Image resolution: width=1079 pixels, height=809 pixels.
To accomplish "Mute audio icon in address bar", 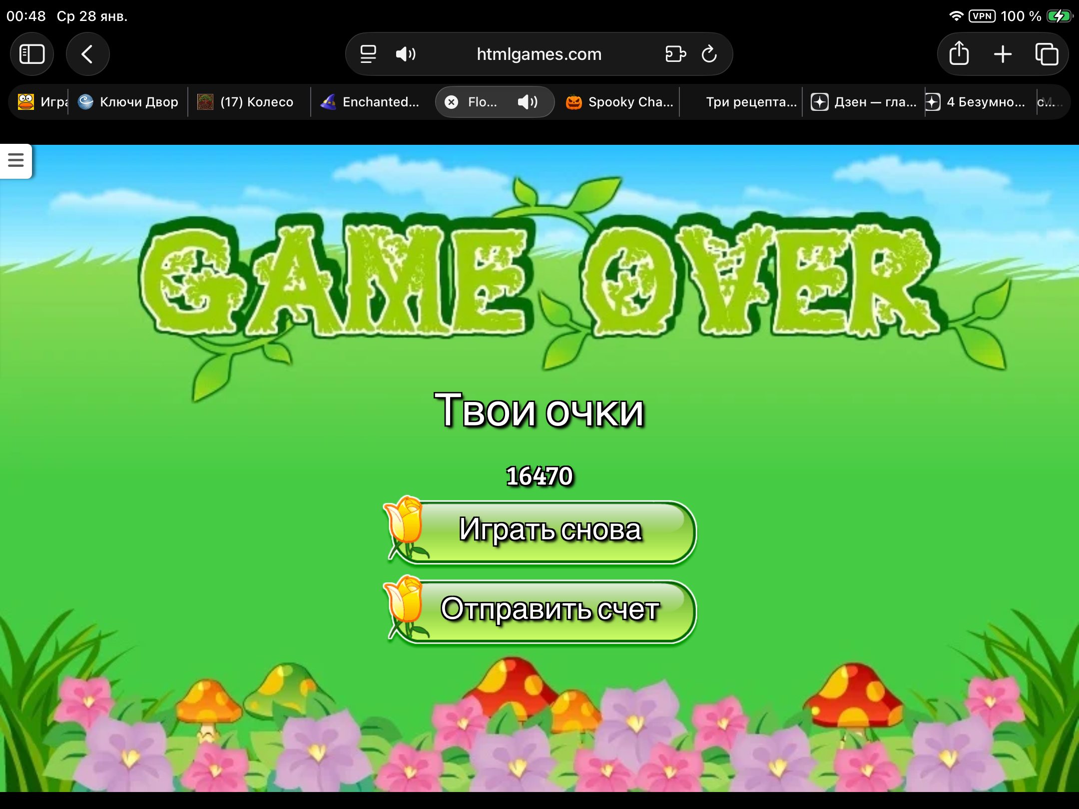I will 405,54.
